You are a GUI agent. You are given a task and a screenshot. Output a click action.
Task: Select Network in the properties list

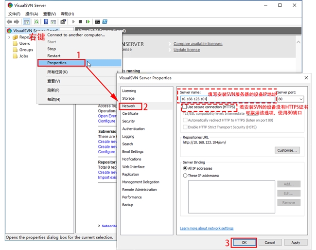(x=129, y=106)
